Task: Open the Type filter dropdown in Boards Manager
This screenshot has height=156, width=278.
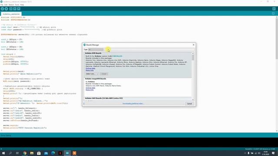Action: [96, 49]
